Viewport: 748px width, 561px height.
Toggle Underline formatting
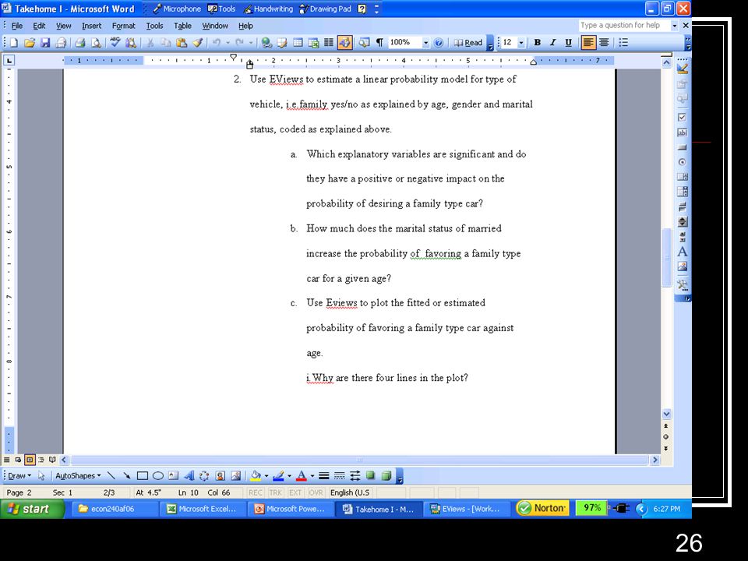tap(568, 42)
